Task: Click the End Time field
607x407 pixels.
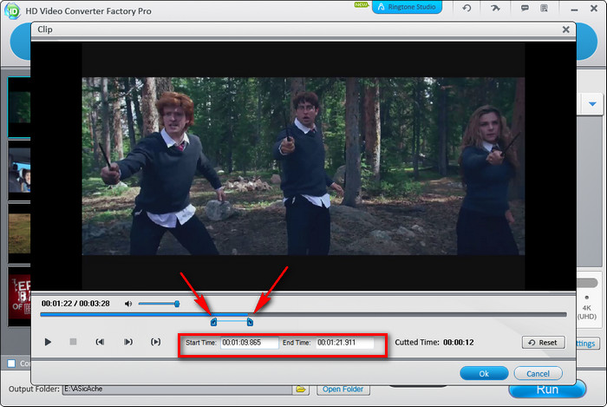Action: click(x=344, y=343)
